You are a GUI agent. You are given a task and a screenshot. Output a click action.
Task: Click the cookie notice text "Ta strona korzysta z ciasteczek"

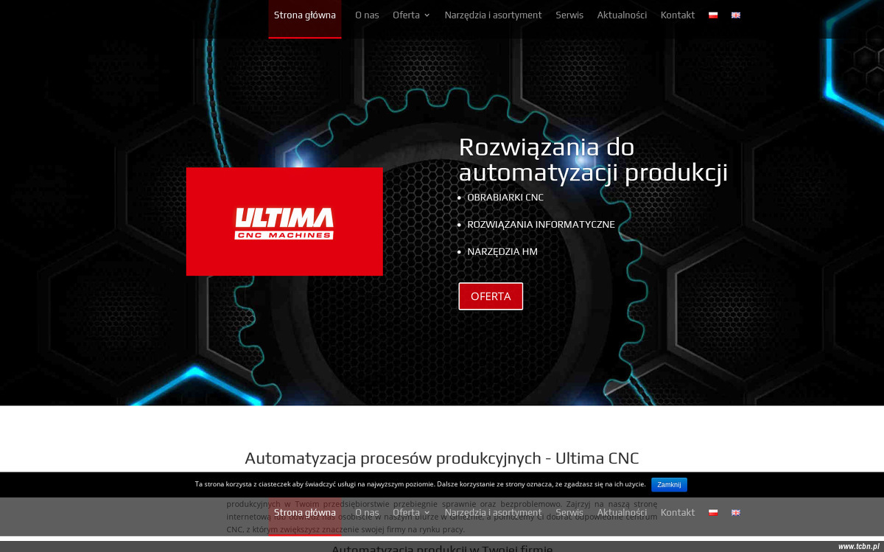[x=253, y=484]
